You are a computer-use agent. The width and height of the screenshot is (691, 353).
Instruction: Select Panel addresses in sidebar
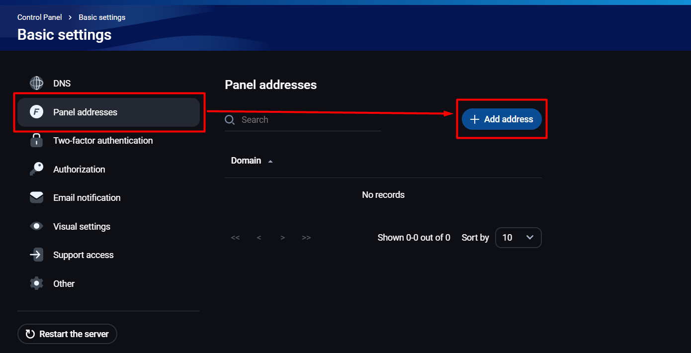coord(108,112)
